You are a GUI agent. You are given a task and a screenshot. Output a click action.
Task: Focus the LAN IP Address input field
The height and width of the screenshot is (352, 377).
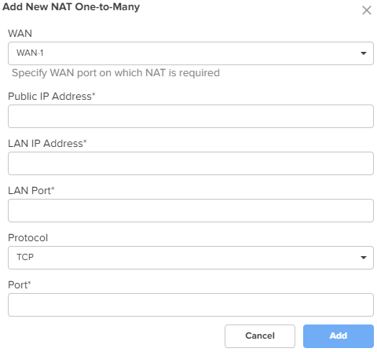191,163
